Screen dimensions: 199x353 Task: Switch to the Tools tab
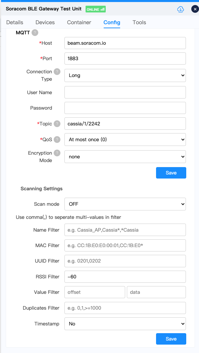pos(139,22)
